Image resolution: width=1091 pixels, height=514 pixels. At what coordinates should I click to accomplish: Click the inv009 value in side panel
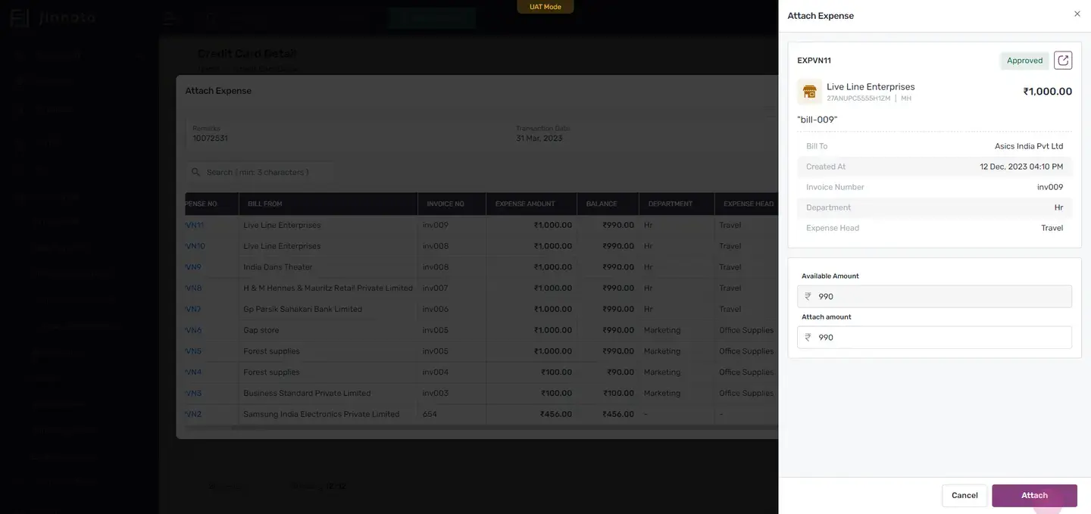[x=1050, y=188]
